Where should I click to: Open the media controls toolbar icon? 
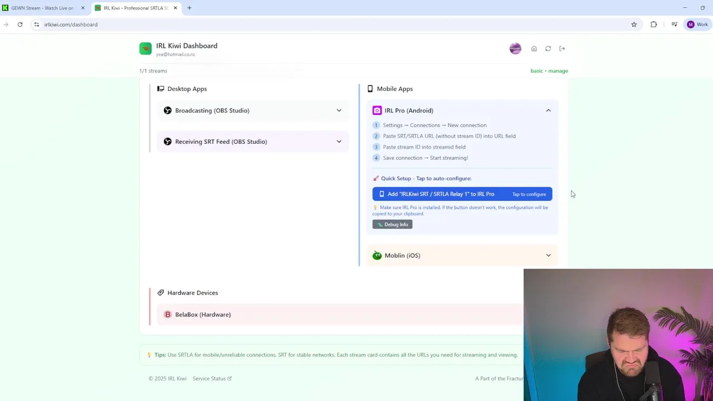674,25
